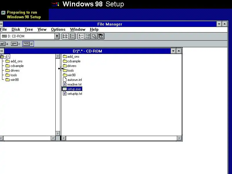Screen dimensions: 232x174
Task: Open the Tree menu
Action: coord(28,30)
